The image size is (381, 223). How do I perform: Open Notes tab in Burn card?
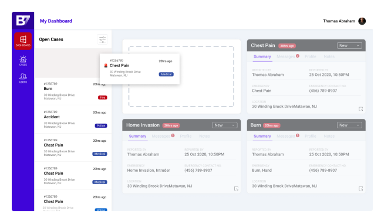coord(329,136)
